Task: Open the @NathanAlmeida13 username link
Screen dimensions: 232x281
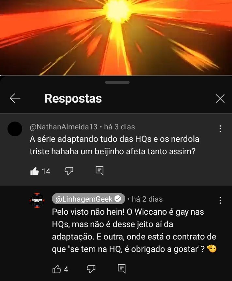Action: (64, 127)
